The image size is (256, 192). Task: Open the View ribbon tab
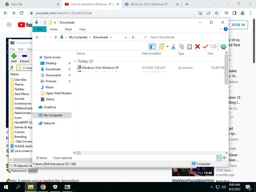82,29
